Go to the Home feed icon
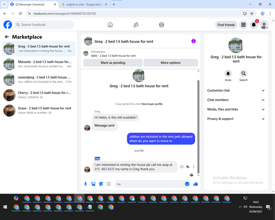The image size is (275, 220). coord(110,25)
